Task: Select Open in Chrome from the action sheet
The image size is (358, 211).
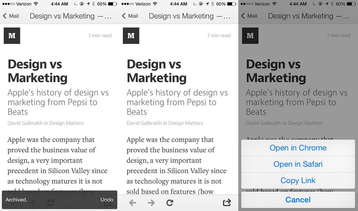Action: [x=298, y=148]
